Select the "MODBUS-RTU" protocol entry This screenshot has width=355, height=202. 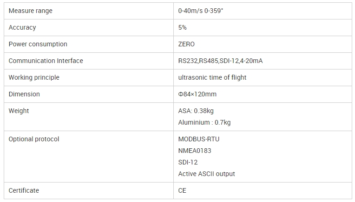pos(199,139)
